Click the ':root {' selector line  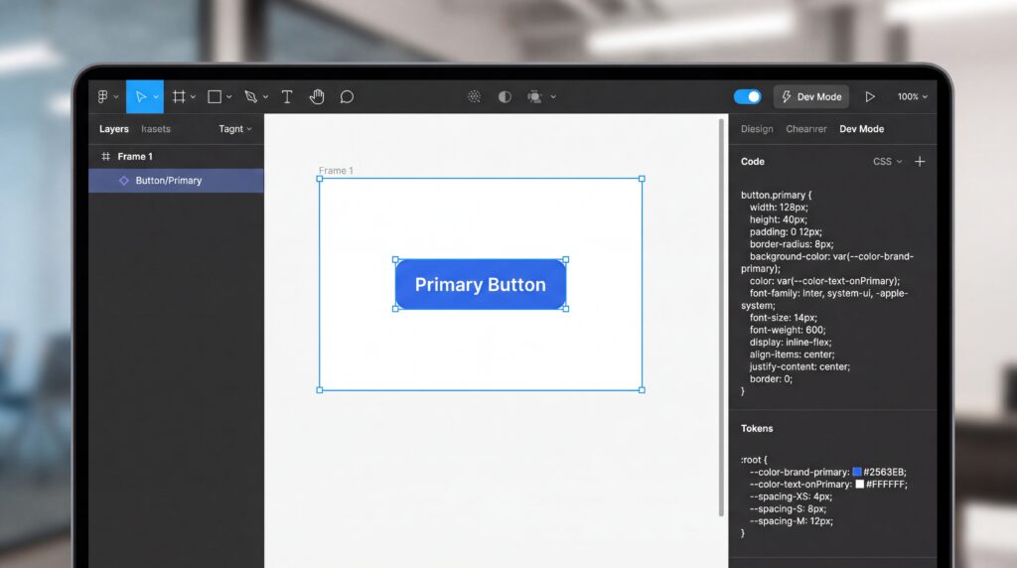point(754,460)
